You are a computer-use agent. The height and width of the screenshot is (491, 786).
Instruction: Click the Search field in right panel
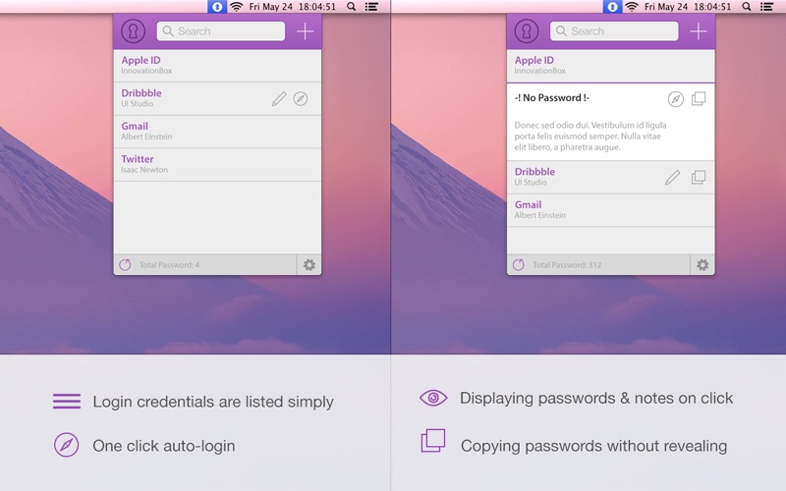tap(614, 31)
